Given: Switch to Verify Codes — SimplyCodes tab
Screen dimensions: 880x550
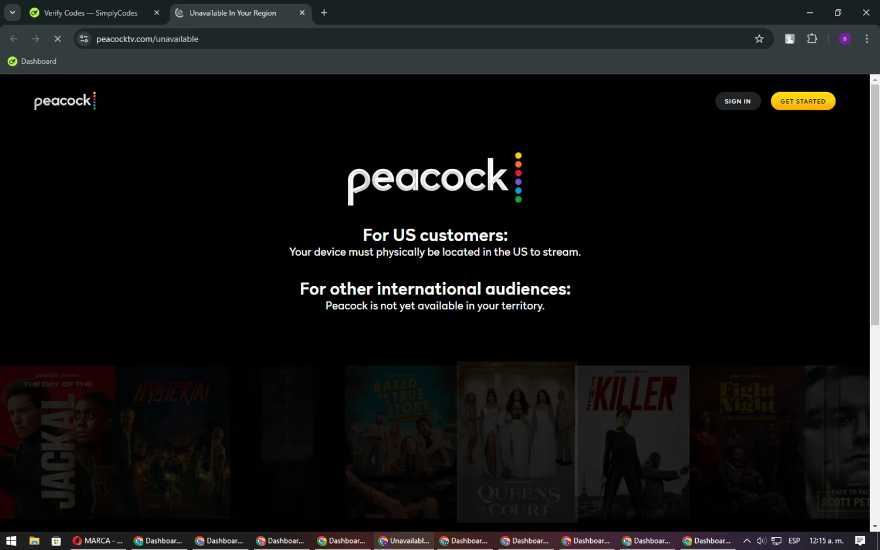Looking at the screenshot, I should coord(90,13).
